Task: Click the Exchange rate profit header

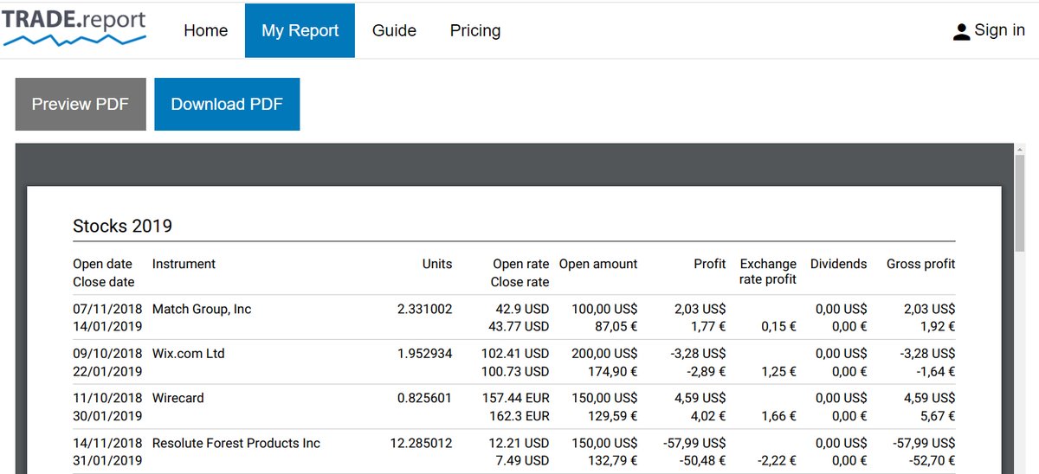Action: (768, 272)
